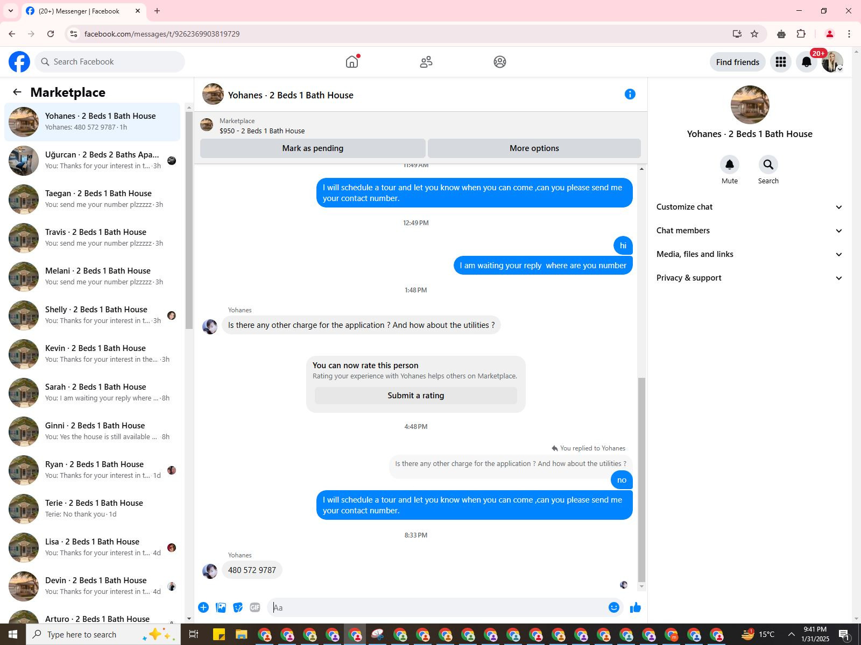
Task: Open the taskbar clock showing 9:41 PM
Action: tap(815, 634)
